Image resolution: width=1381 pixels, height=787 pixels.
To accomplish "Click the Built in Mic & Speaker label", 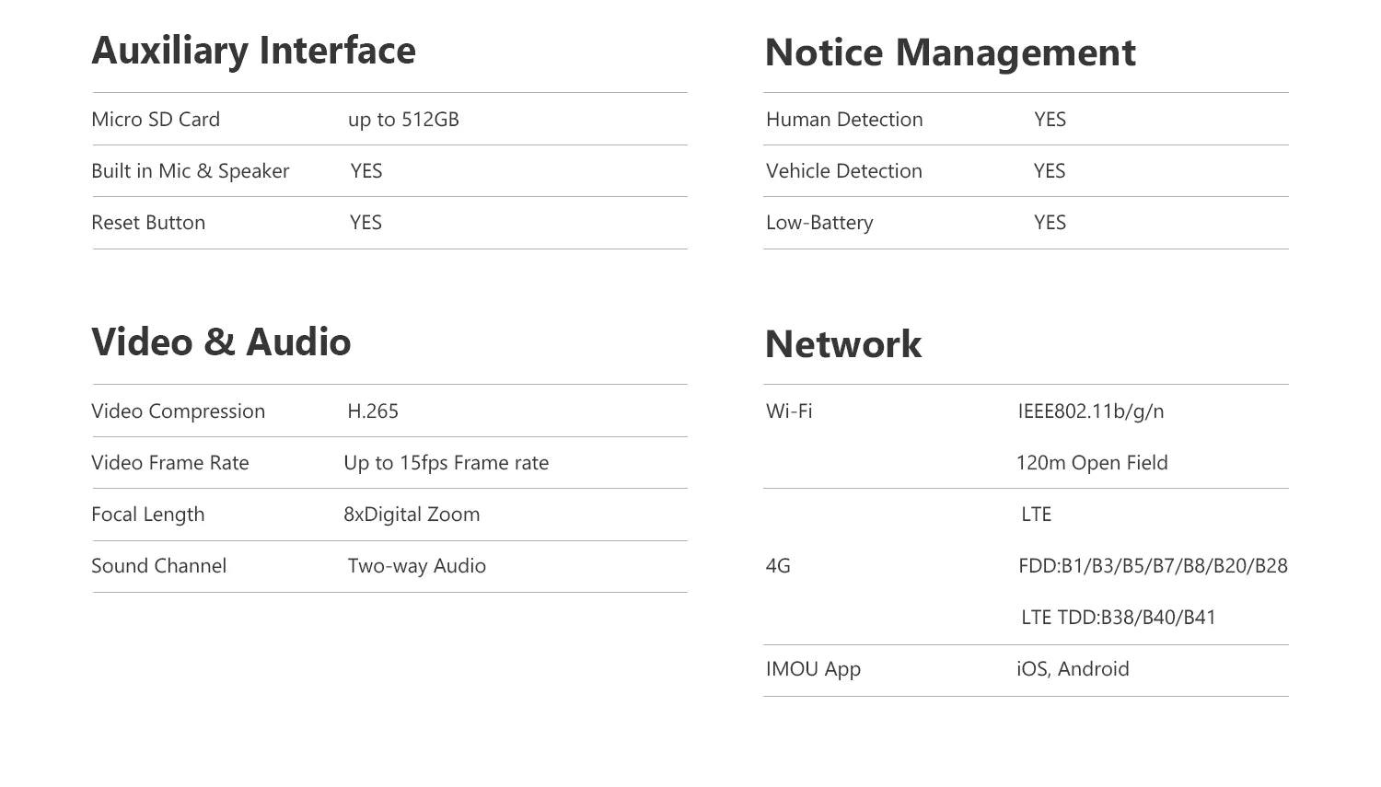I will click(x=190, y=171).
